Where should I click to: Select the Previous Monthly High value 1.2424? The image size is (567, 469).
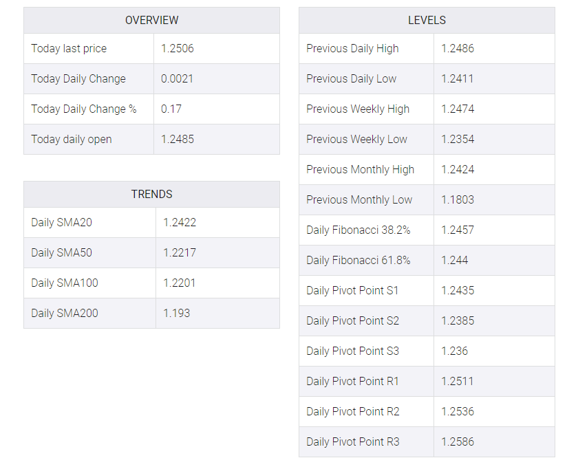pos(458,169)
